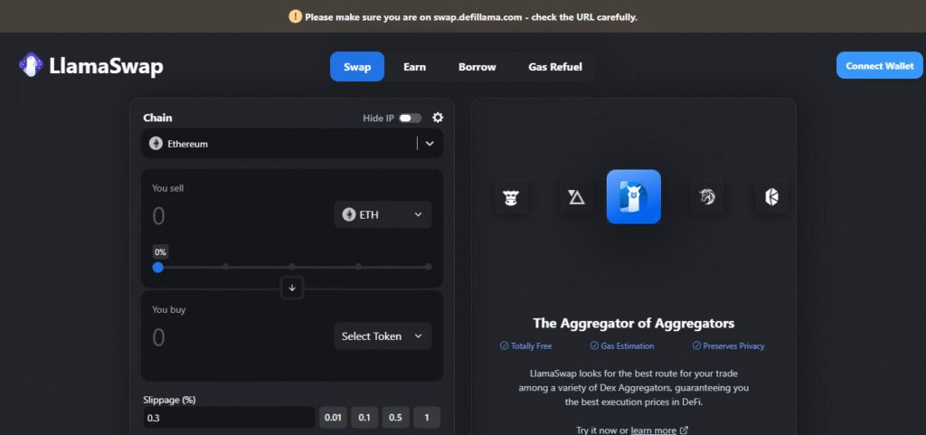This screenshot has width=926, height=435.
Task: Click the Totally Free label
Action: pyautogui.click(x=532, y=345)
